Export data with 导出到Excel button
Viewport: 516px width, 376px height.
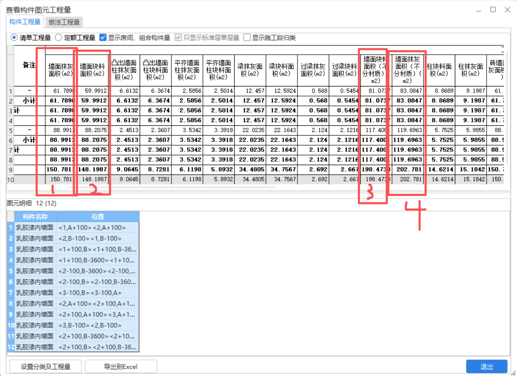pos(121,366)
